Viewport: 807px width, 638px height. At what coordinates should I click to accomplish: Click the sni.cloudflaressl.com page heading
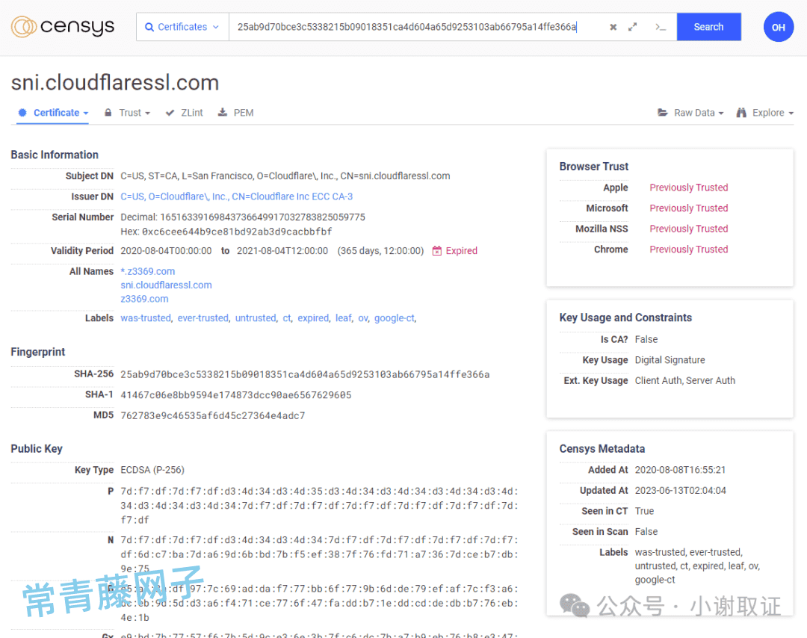(x=115, y=82)
